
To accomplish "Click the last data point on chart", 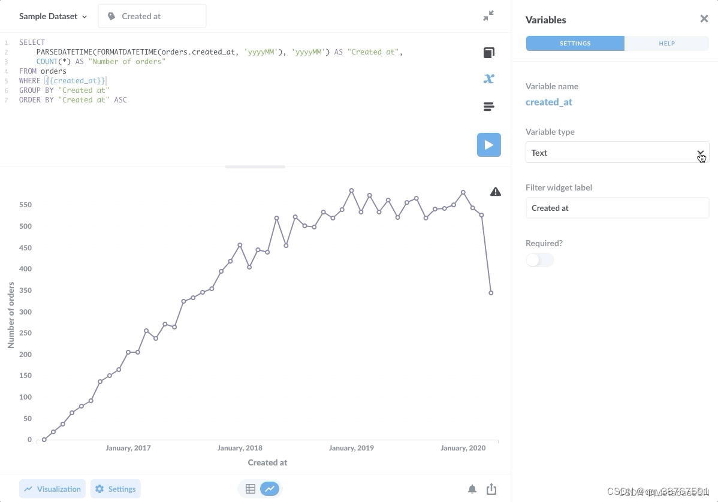I will (x=491, y=293).
